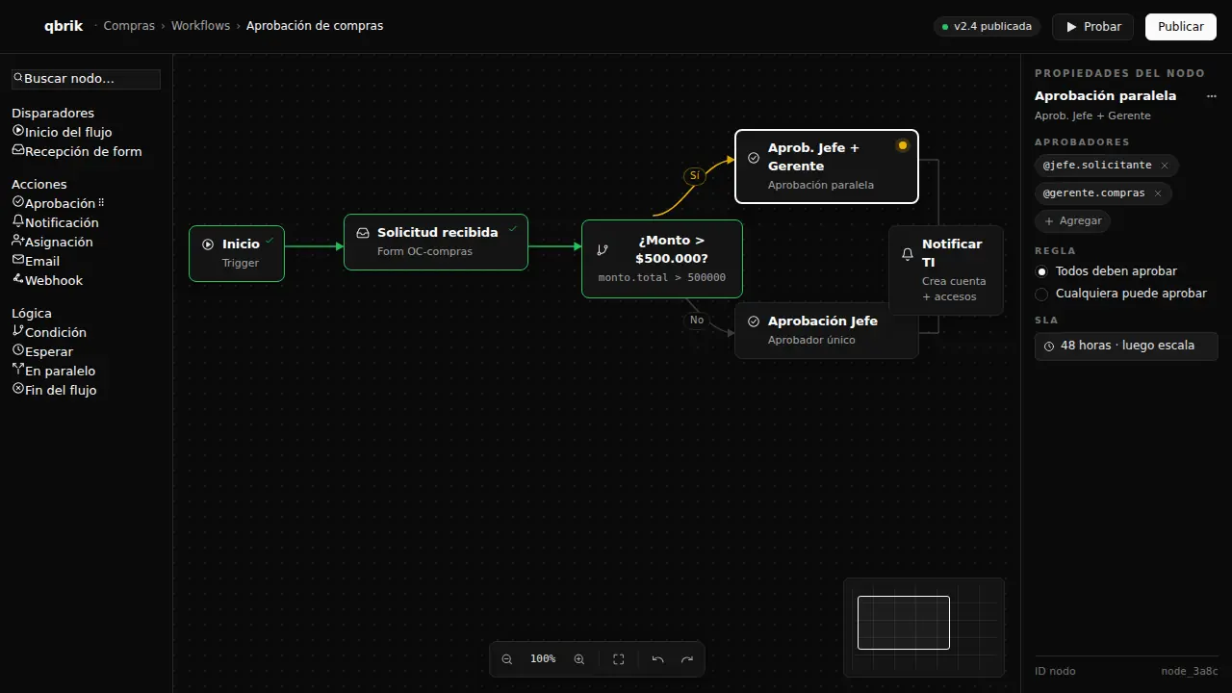The width and height of the screenshot is (1232, 693).
Task: Select Esperar logic node in palette
Action: (x=42, y=351)
